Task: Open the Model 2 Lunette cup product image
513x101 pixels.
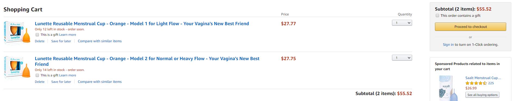Action: pyautogui.click(x=17, y=68)
